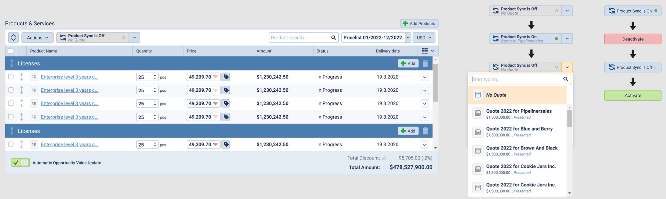The height and width of the screenshot is (199, 666).
Task: Click the compact Product Sync is On button
Action: tap(633, 11)
